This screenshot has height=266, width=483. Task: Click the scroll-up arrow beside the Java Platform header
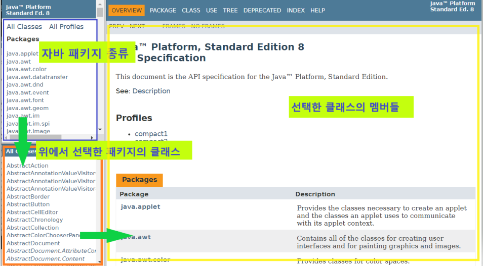pyautogui.click(x=100, y=4)
